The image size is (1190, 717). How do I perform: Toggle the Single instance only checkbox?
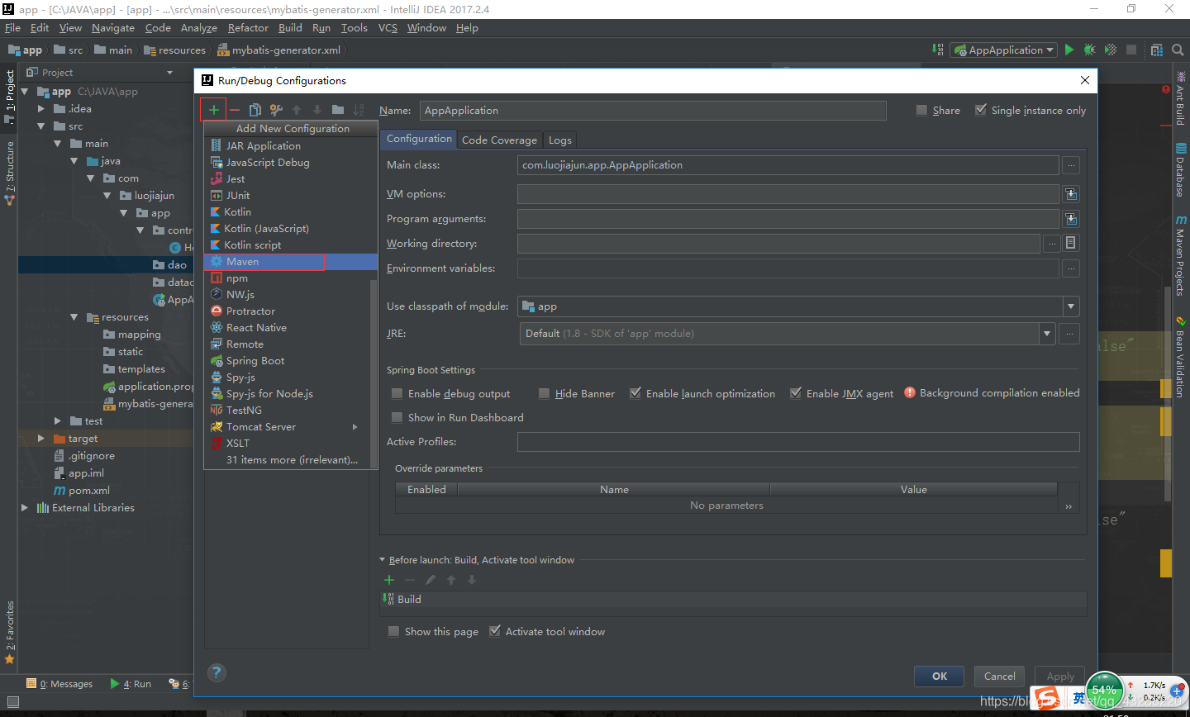(x=981, y=110)
